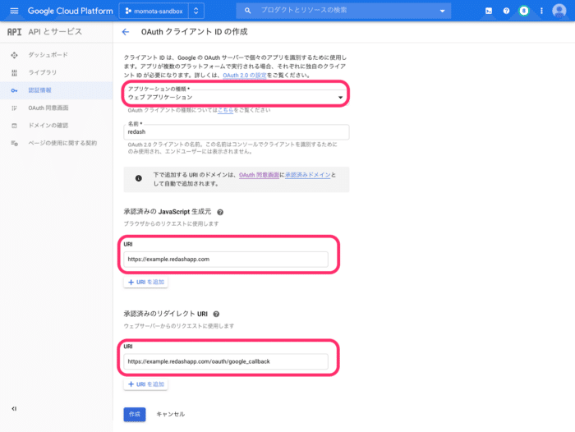This screenshot has width=575, height=432.
Task: Click the dashboard icon in sidebar
Action: (14, 55)
